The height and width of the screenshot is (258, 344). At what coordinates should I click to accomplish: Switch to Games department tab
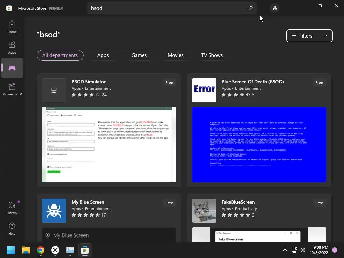pyautogui.click(x=139, y=55)
